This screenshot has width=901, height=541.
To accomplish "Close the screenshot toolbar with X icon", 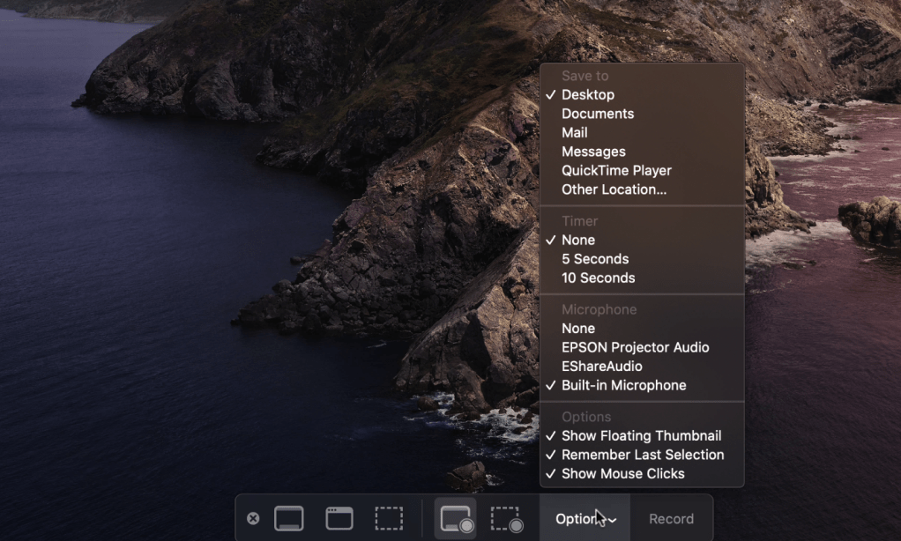I will pos(253,519).
